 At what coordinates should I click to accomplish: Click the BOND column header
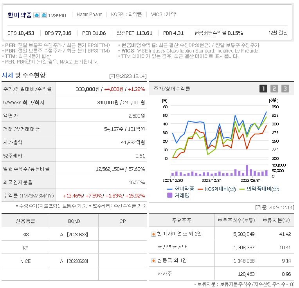pos(74,221)
